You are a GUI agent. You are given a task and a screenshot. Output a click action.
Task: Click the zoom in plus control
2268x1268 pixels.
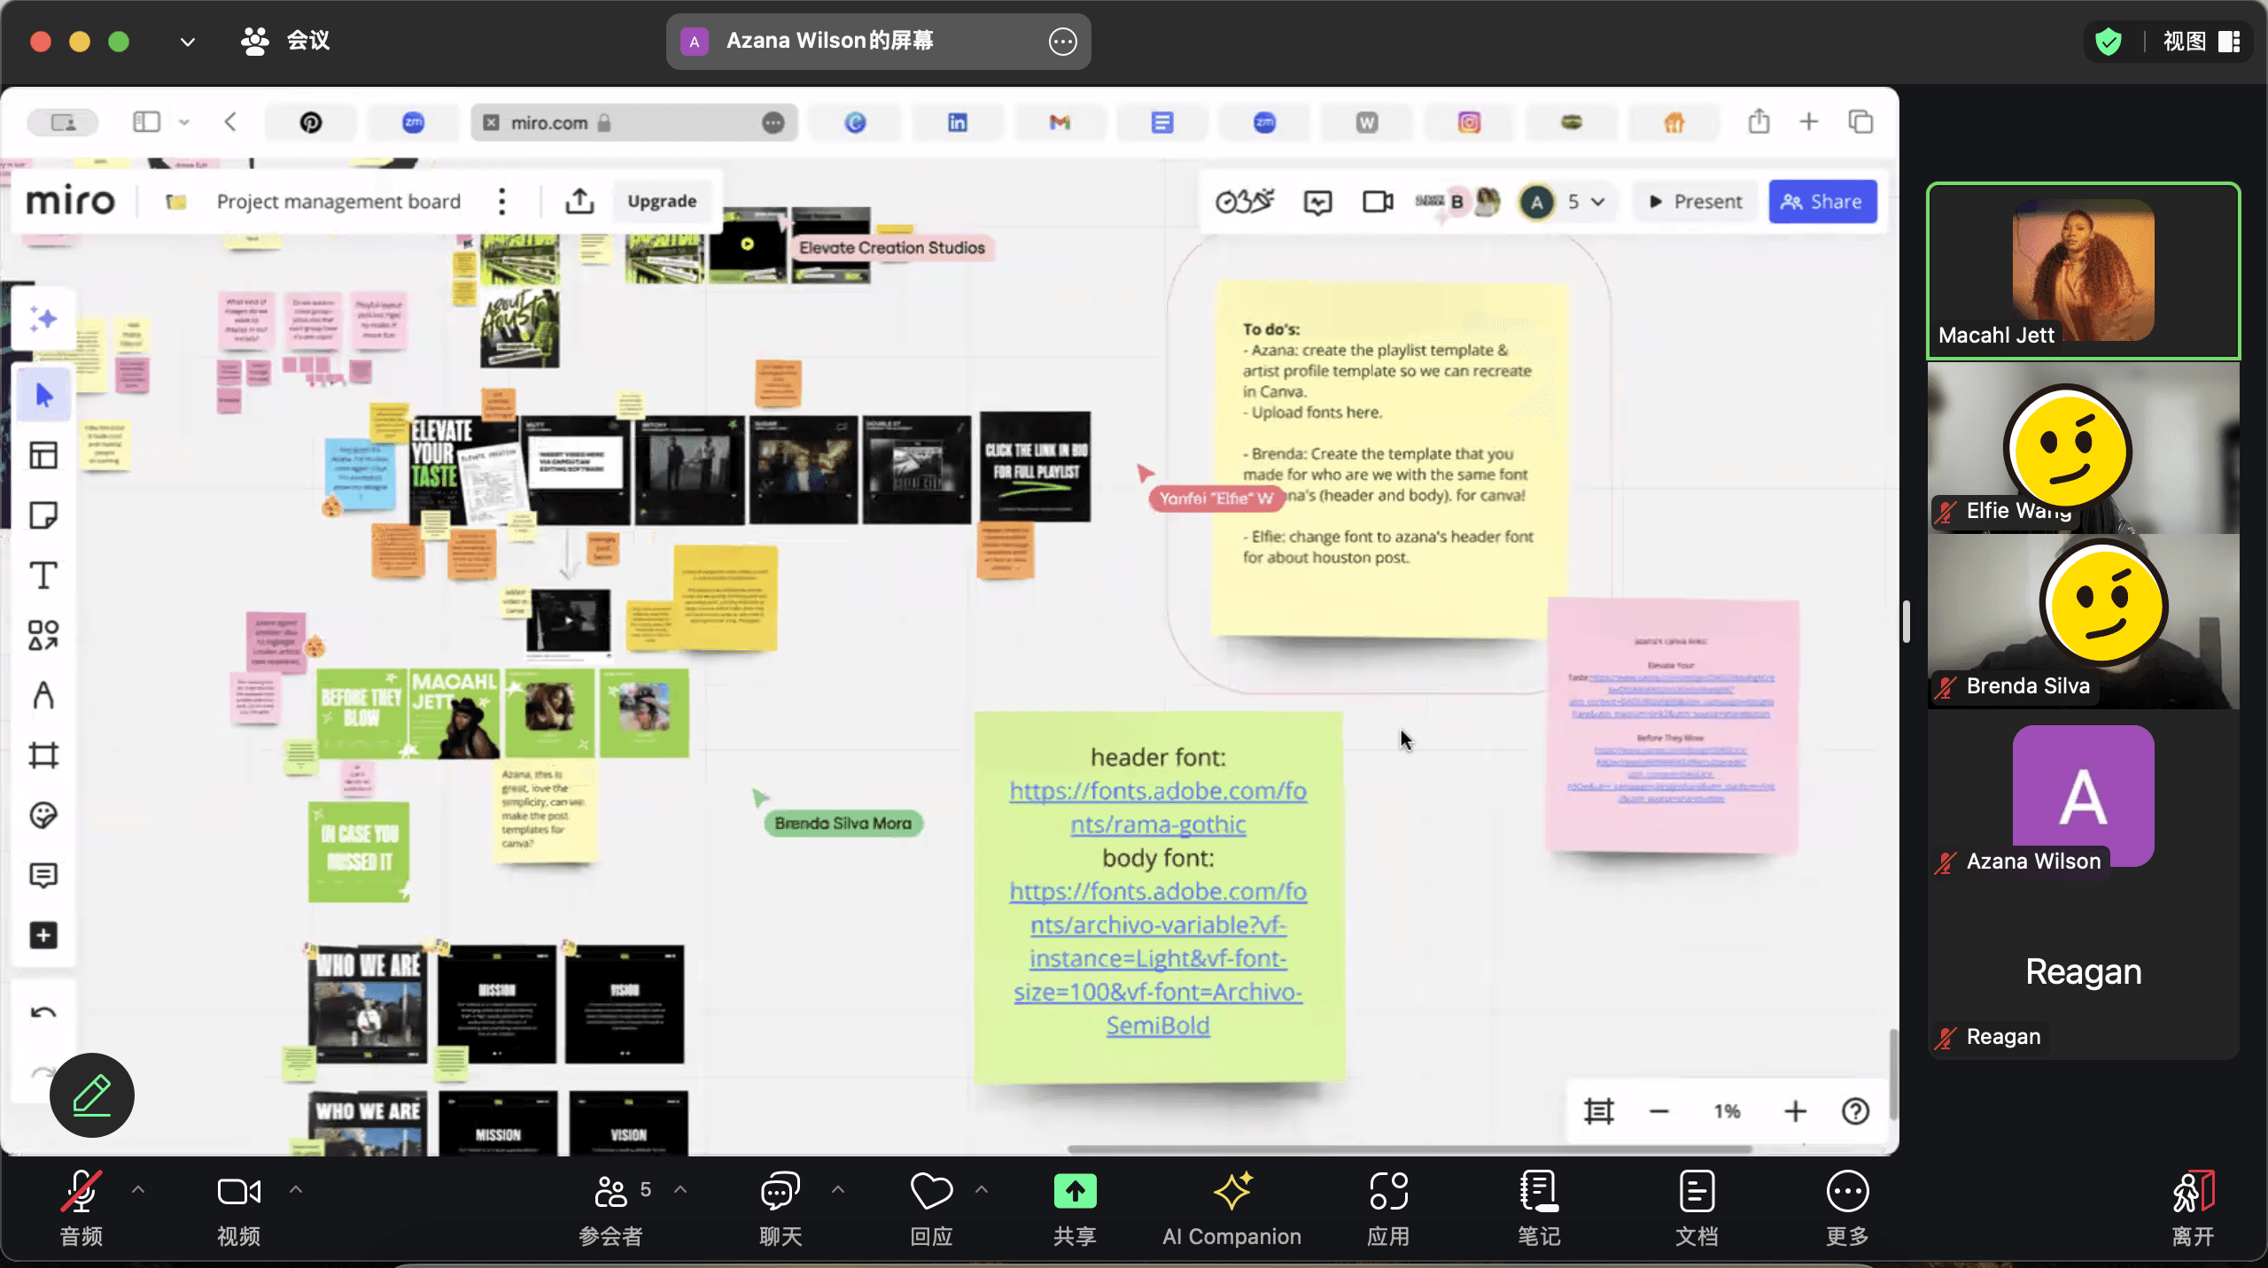1795,1111
